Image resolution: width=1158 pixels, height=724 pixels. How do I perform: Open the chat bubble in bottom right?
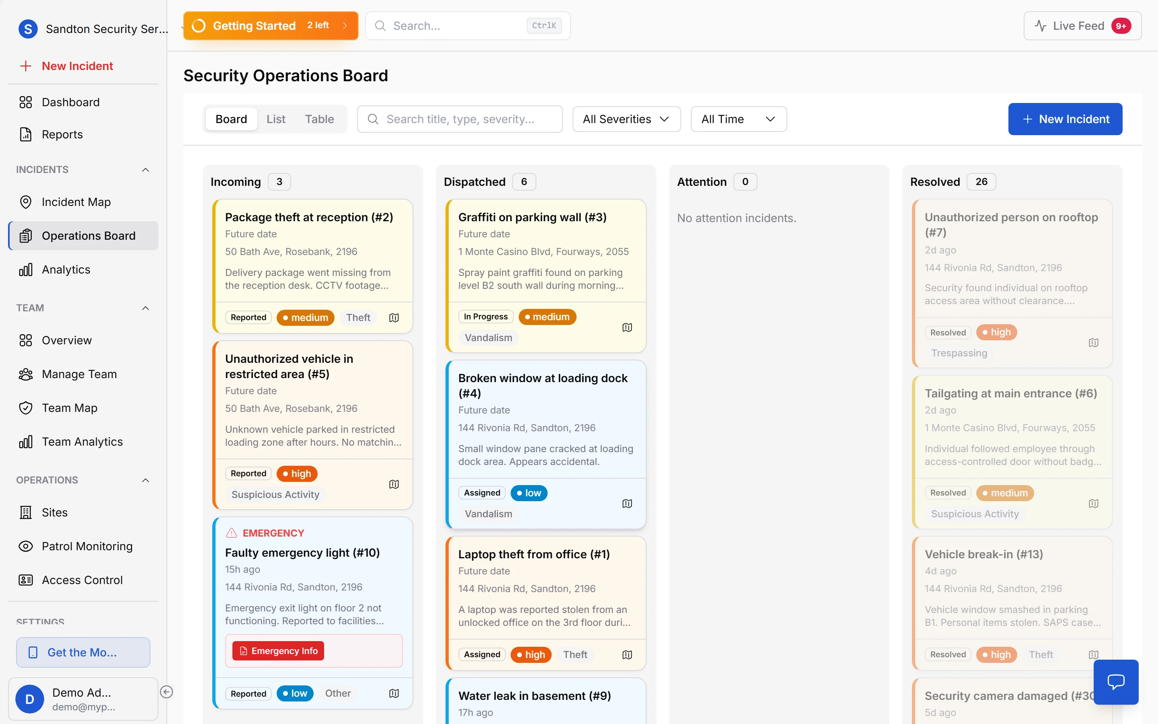1116,682
